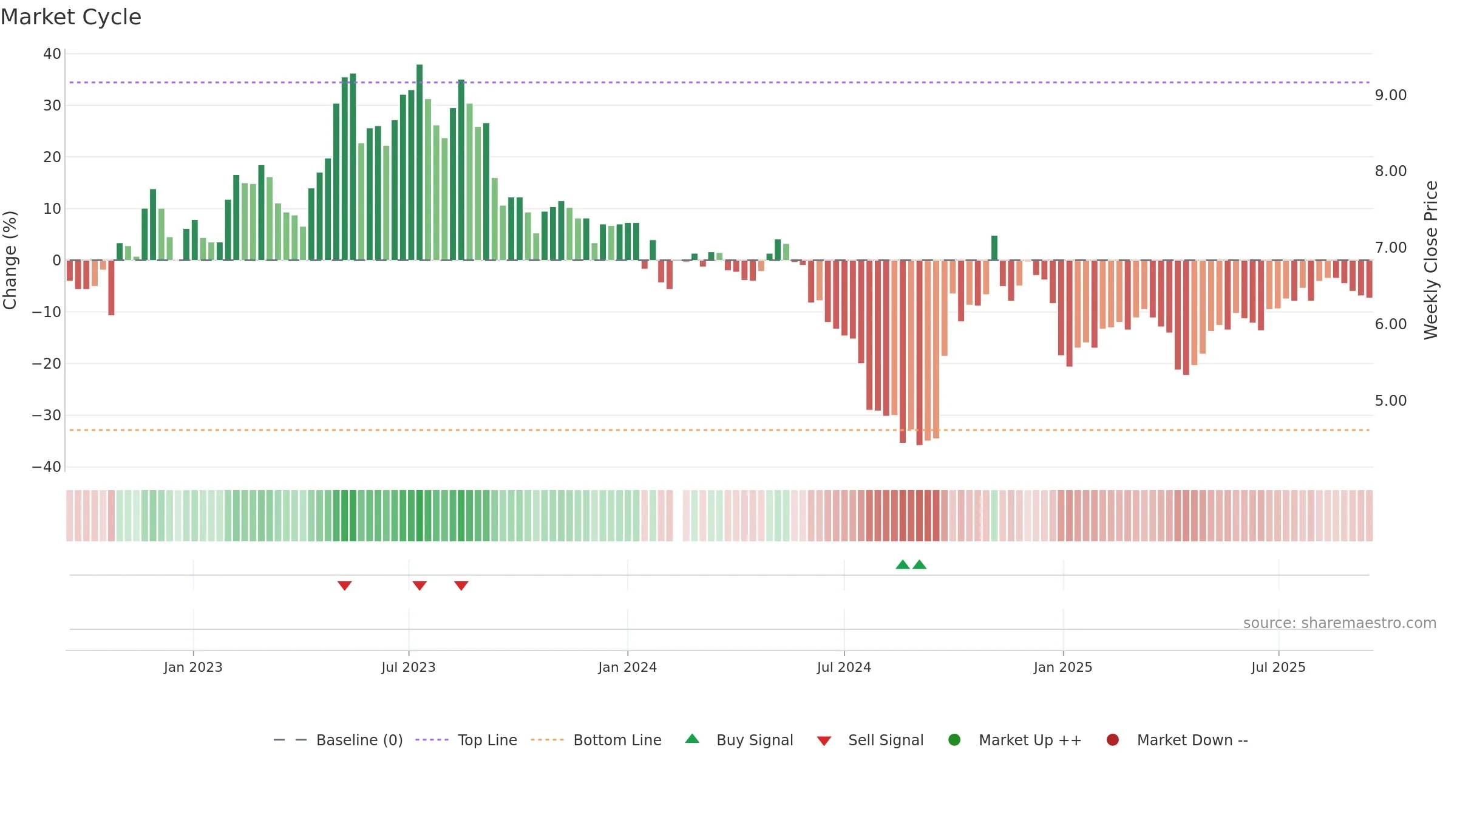The image size is (1457, 820).
Task: Click the −20 tick on the left axis
Action: coord(47,364)
